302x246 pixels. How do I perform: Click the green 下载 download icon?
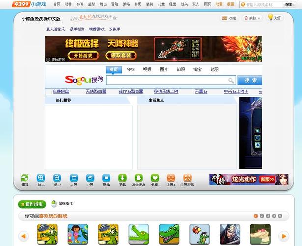point(122,178)
